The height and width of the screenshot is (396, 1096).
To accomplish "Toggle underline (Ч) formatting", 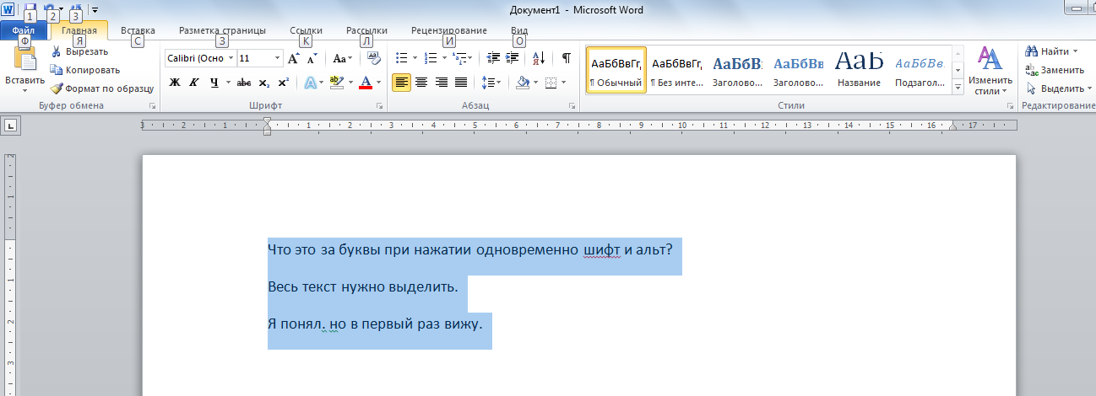I will click(214, 83).
